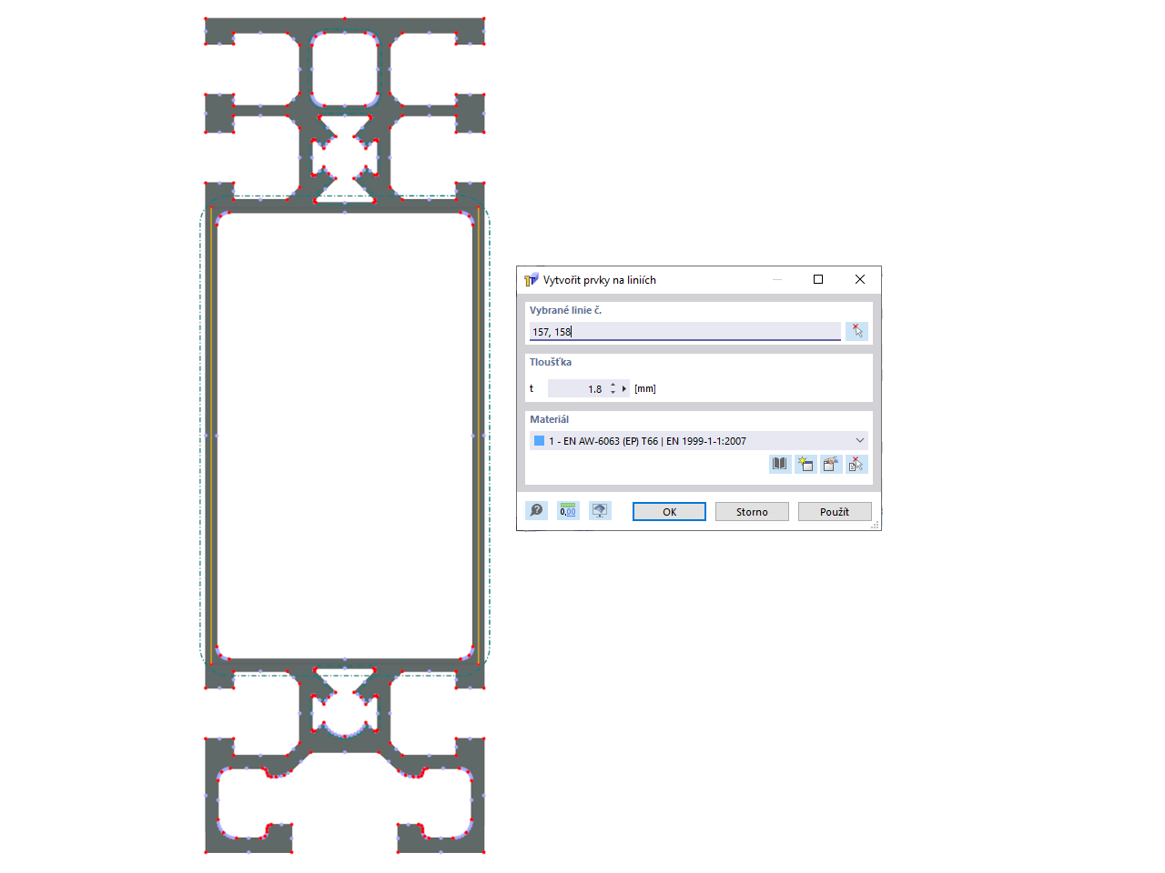The image size is (1165, 873).
Task: Click the [mm] unit label
Action: (x=645, y=389)
